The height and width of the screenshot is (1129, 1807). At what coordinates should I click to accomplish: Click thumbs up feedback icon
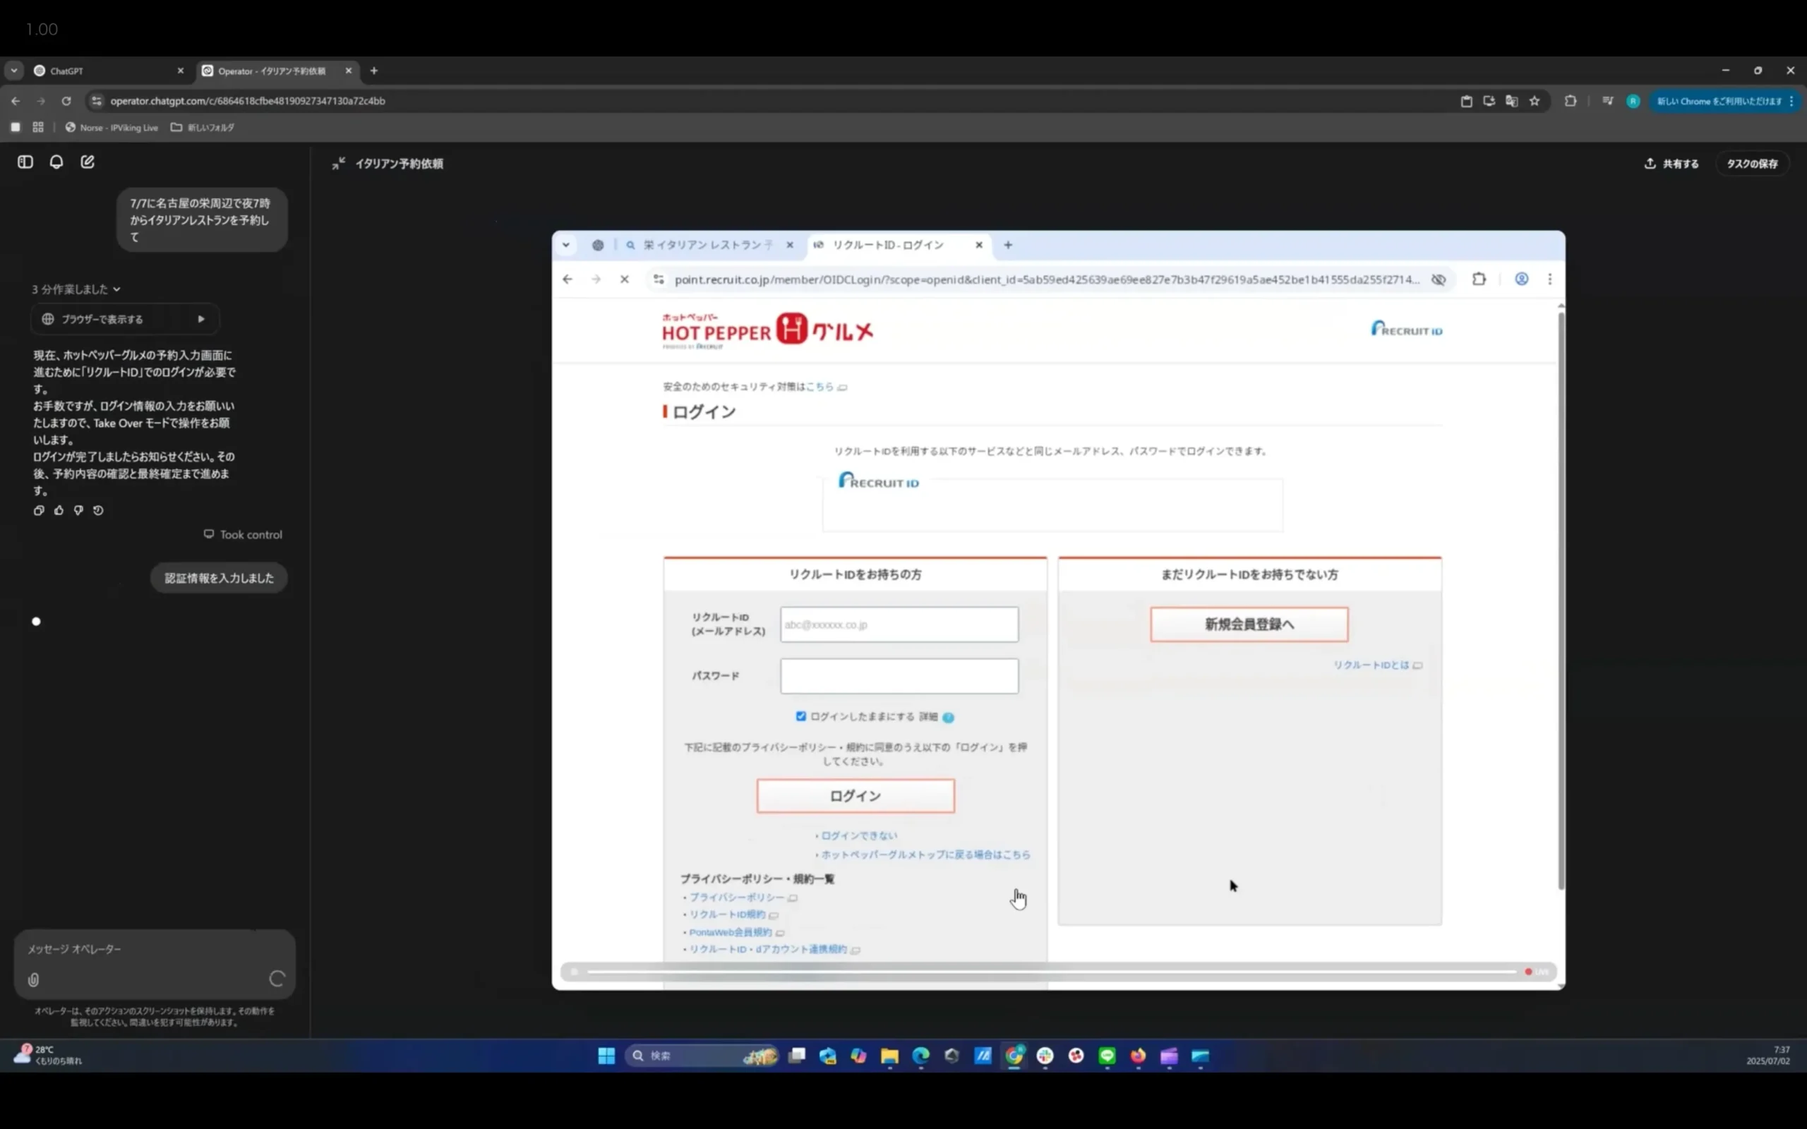59,511
